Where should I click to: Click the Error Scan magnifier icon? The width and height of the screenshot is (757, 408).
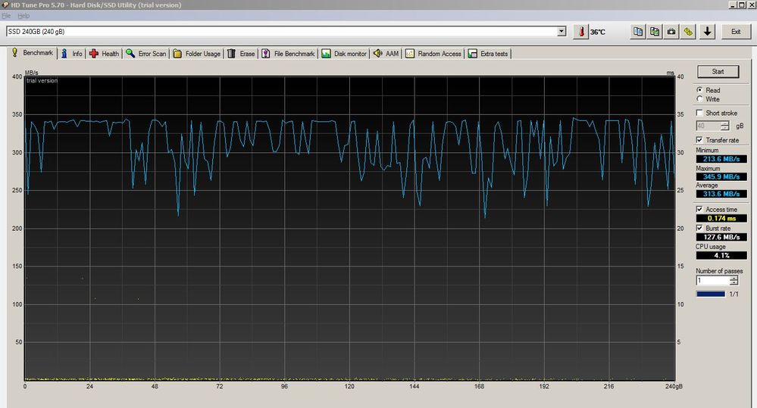click(x=130, y=54)
